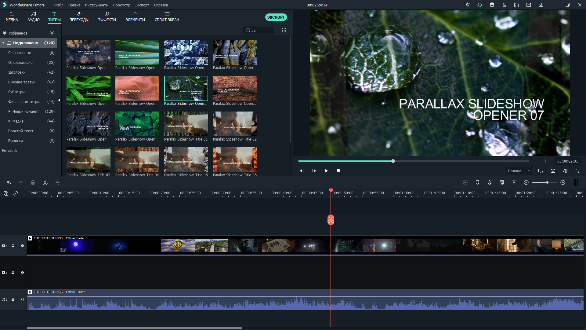Open the Filmstock link in sidebar
This screenshot has height=330, width=586.
coord(10,151)
